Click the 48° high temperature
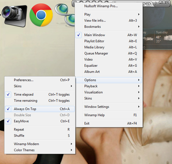Viewport: 172px width, 164px height. coord(158,37)
